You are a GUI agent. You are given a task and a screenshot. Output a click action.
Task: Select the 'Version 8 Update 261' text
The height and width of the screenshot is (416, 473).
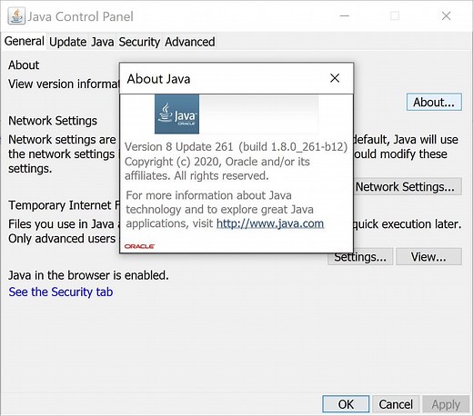pyautogui.click(x=178, y=147)
